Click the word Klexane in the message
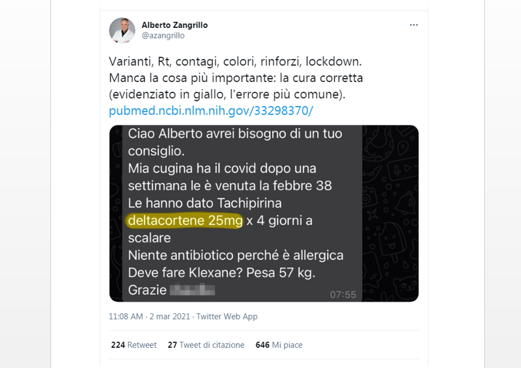 216,273
